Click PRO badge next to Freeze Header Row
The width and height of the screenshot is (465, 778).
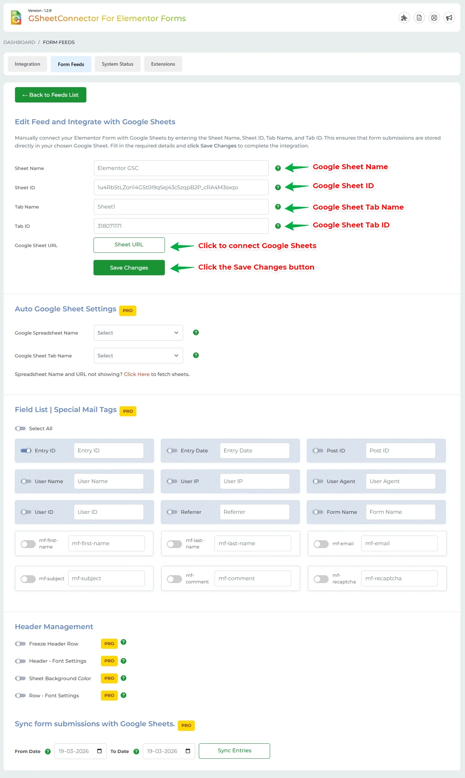(109, 644)
